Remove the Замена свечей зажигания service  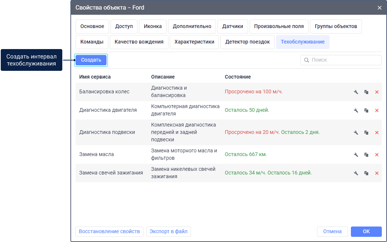click(377, 173)
